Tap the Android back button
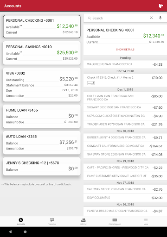The height and width of the screenshot is (237, 167). coord(10,232)
